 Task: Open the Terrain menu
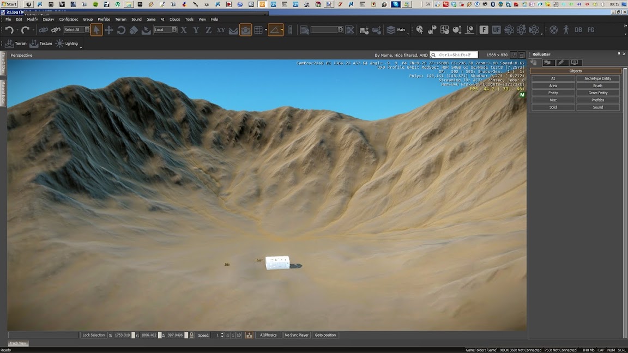tap(120, 19)
